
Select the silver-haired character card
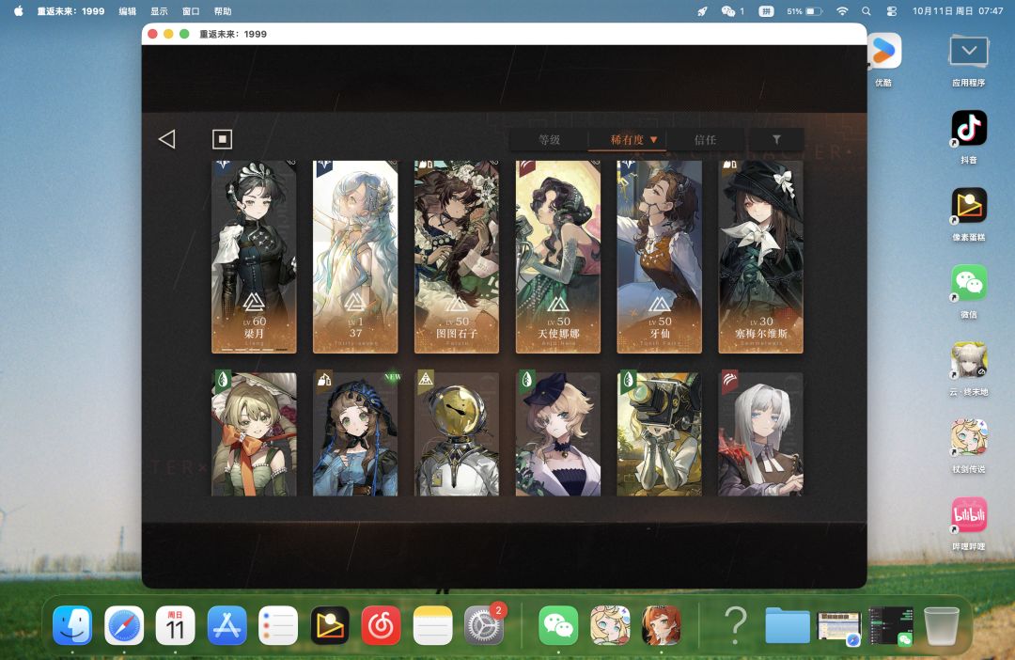760,433
